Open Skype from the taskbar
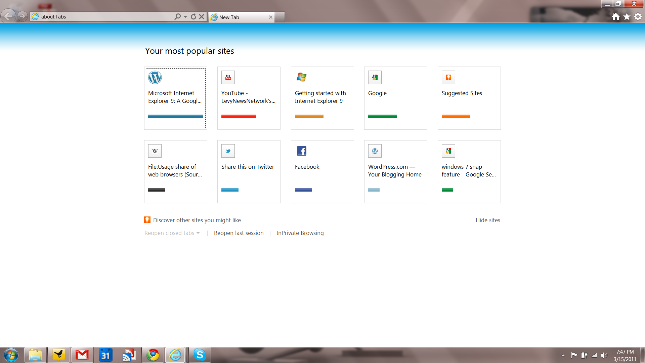Screen dimensions: 645x363 click(x=200, y=355)
